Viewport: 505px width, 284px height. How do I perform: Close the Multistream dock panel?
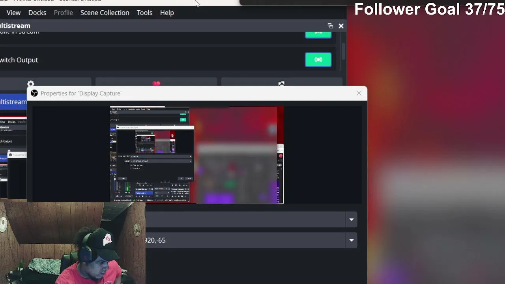coord(341,26)
